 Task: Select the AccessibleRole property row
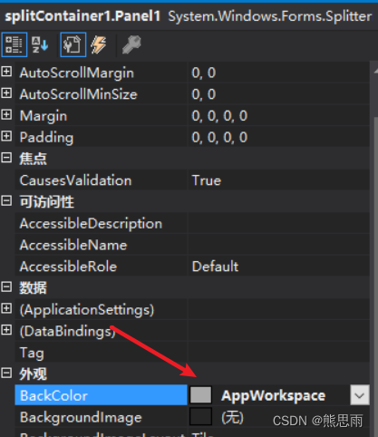tap(192, 267)
